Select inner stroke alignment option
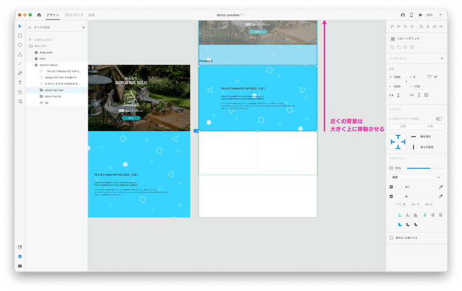The height and width of the screenshot is (291, 462). coord(400,215)
